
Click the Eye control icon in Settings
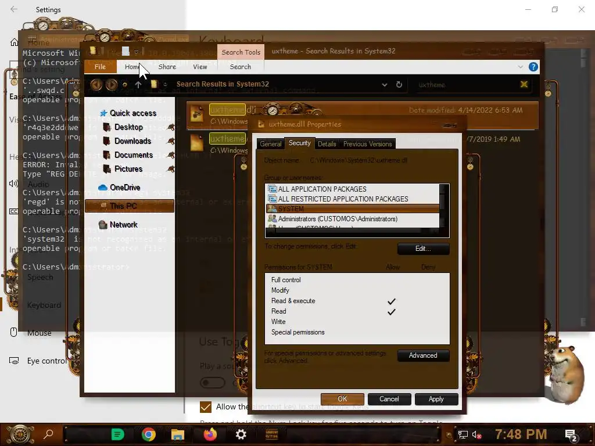(14, 361)
